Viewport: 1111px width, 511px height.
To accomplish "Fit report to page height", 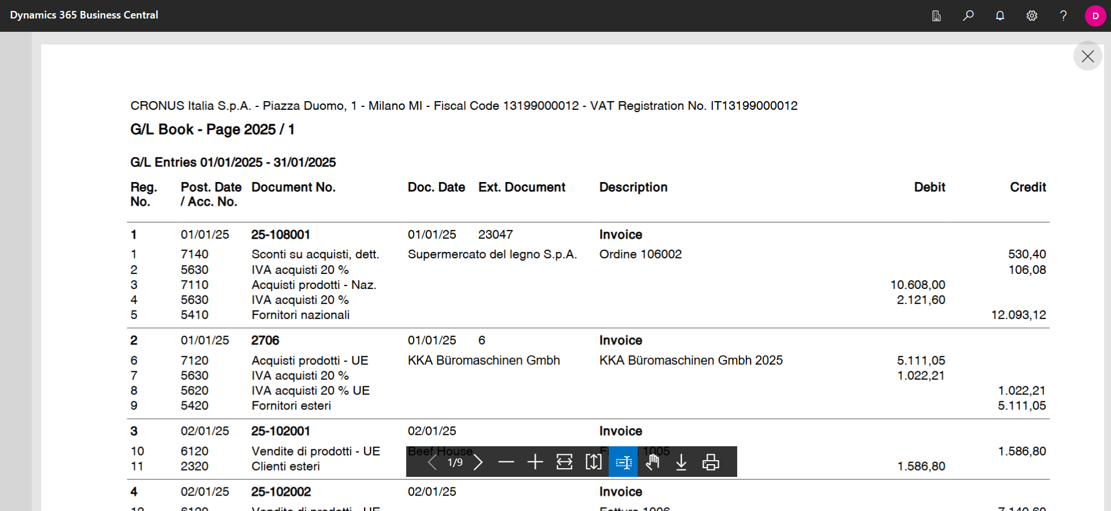I will tap(594, 462).
